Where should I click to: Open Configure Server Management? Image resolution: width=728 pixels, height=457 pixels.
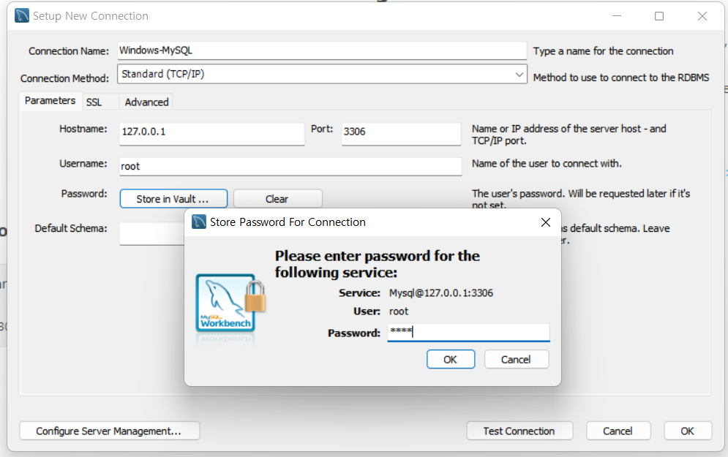pyautogui.click(x=110, y=431)
